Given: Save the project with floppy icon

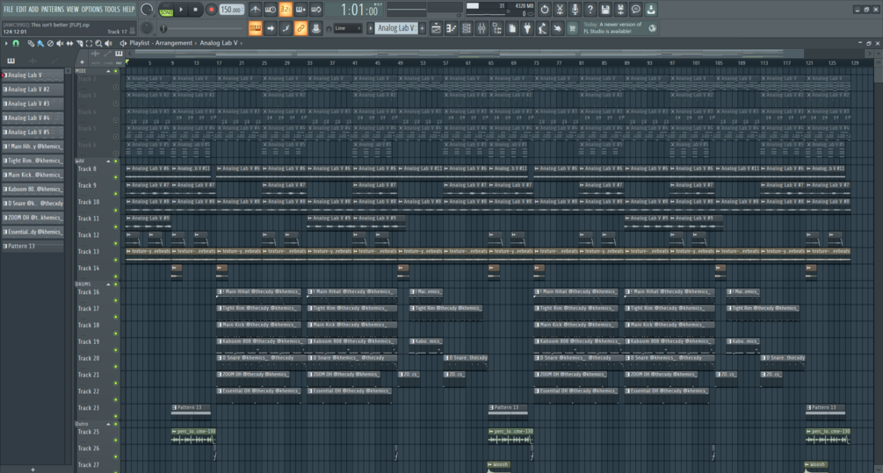Looking at the screenshot, I should click(x=604, y=10).
